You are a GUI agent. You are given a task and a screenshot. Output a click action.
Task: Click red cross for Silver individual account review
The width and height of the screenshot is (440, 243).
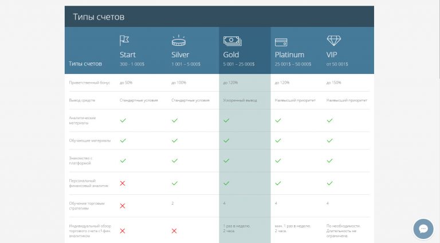point(174,231)
